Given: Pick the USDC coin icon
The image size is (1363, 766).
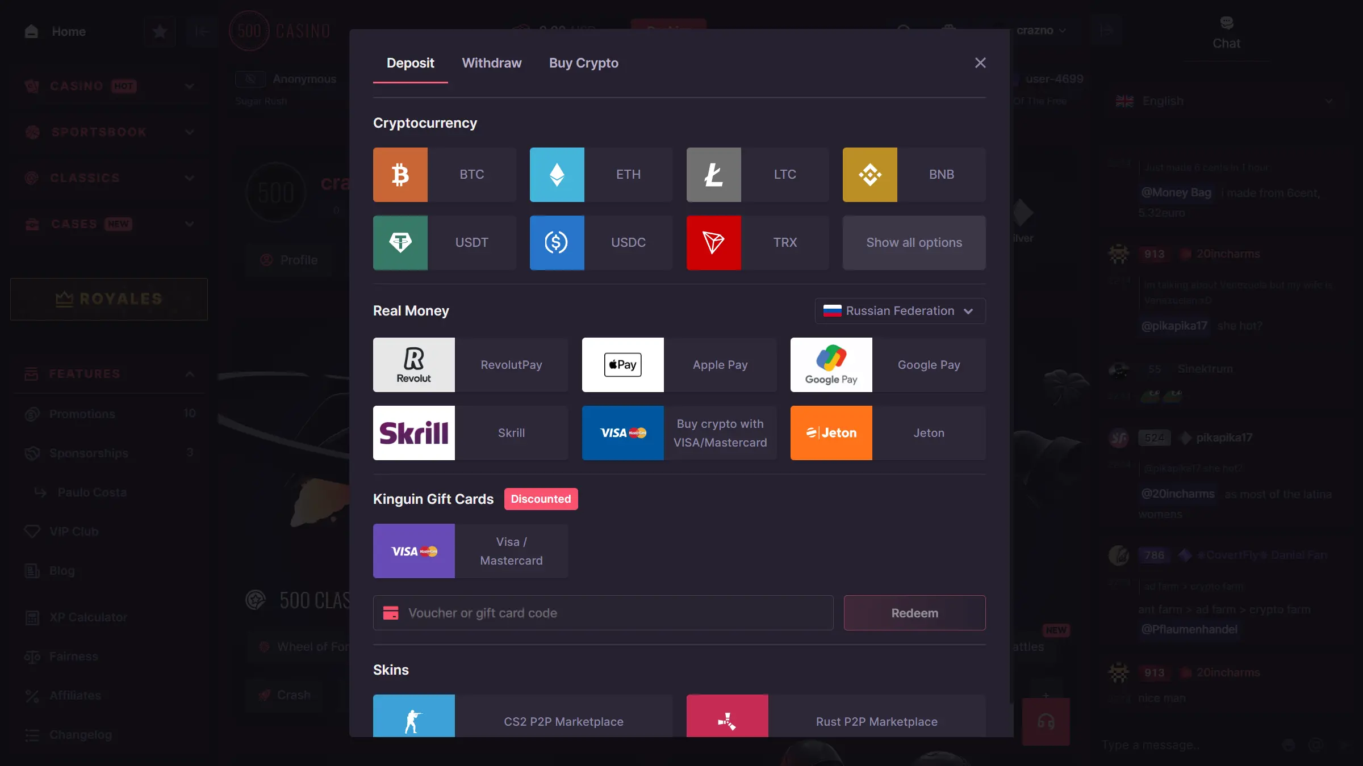Looking at the screenshot, I should tap(557, 243).
